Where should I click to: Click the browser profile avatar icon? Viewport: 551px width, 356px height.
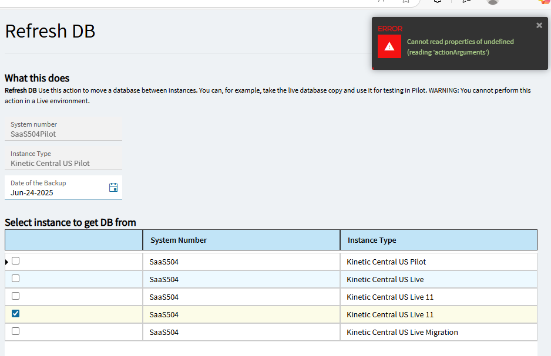pos(492,2)
